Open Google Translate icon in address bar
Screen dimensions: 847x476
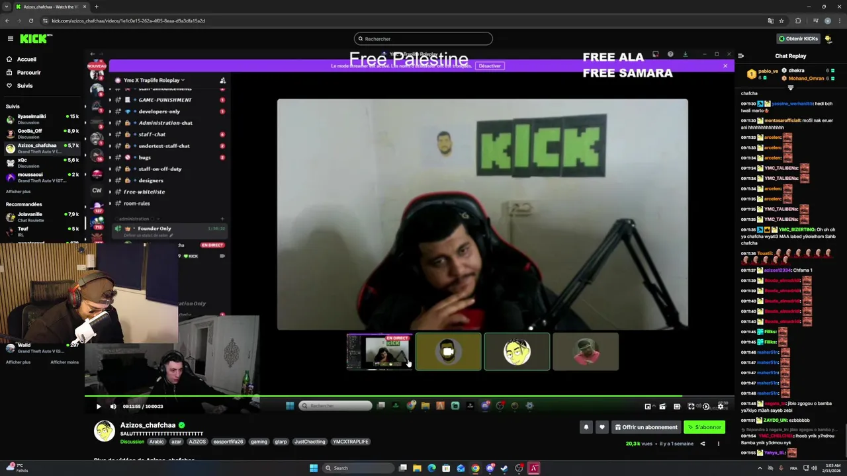[770, 20]
